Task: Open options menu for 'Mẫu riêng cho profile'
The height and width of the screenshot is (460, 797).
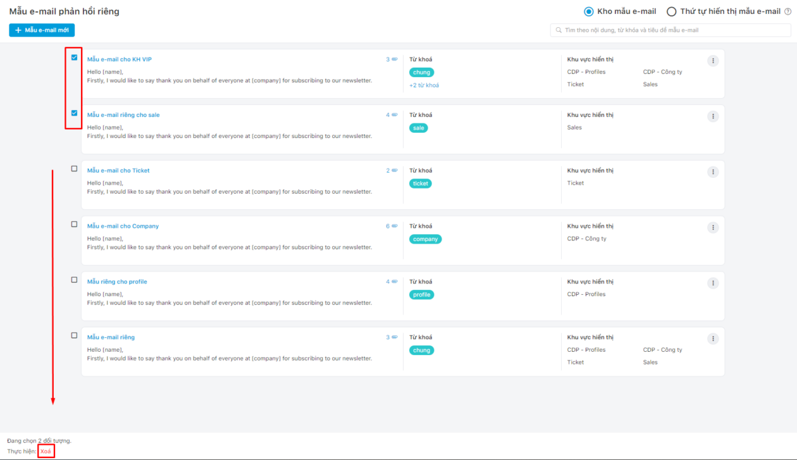Action: pos(713,282)
